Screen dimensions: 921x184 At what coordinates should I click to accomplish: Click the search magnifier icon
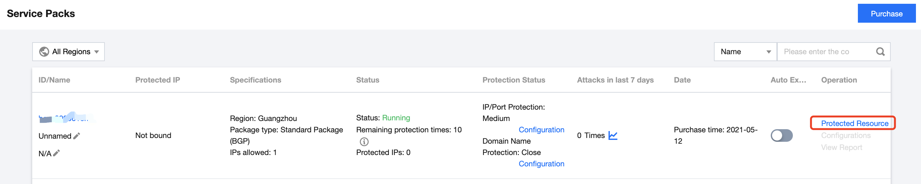click(880, 52)
